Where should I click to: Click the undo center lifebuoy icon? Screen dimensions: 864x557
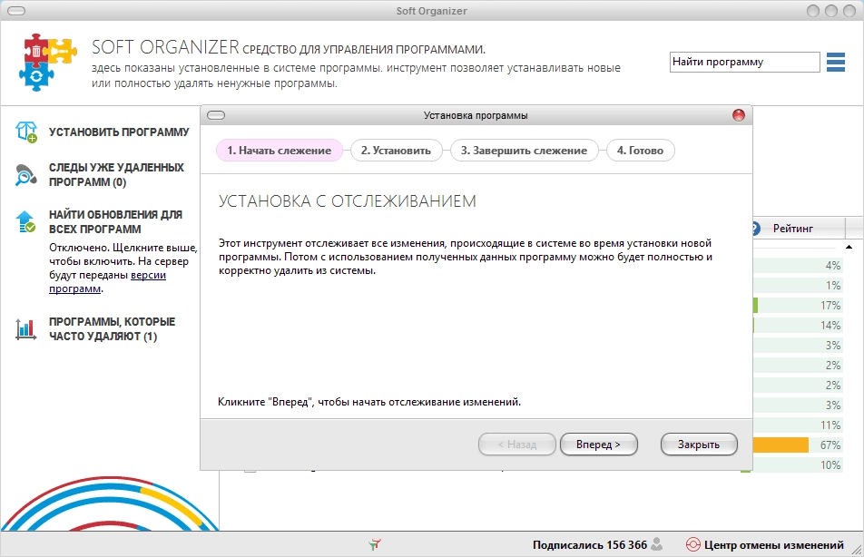pyautogui.click(x=692, y=545)
